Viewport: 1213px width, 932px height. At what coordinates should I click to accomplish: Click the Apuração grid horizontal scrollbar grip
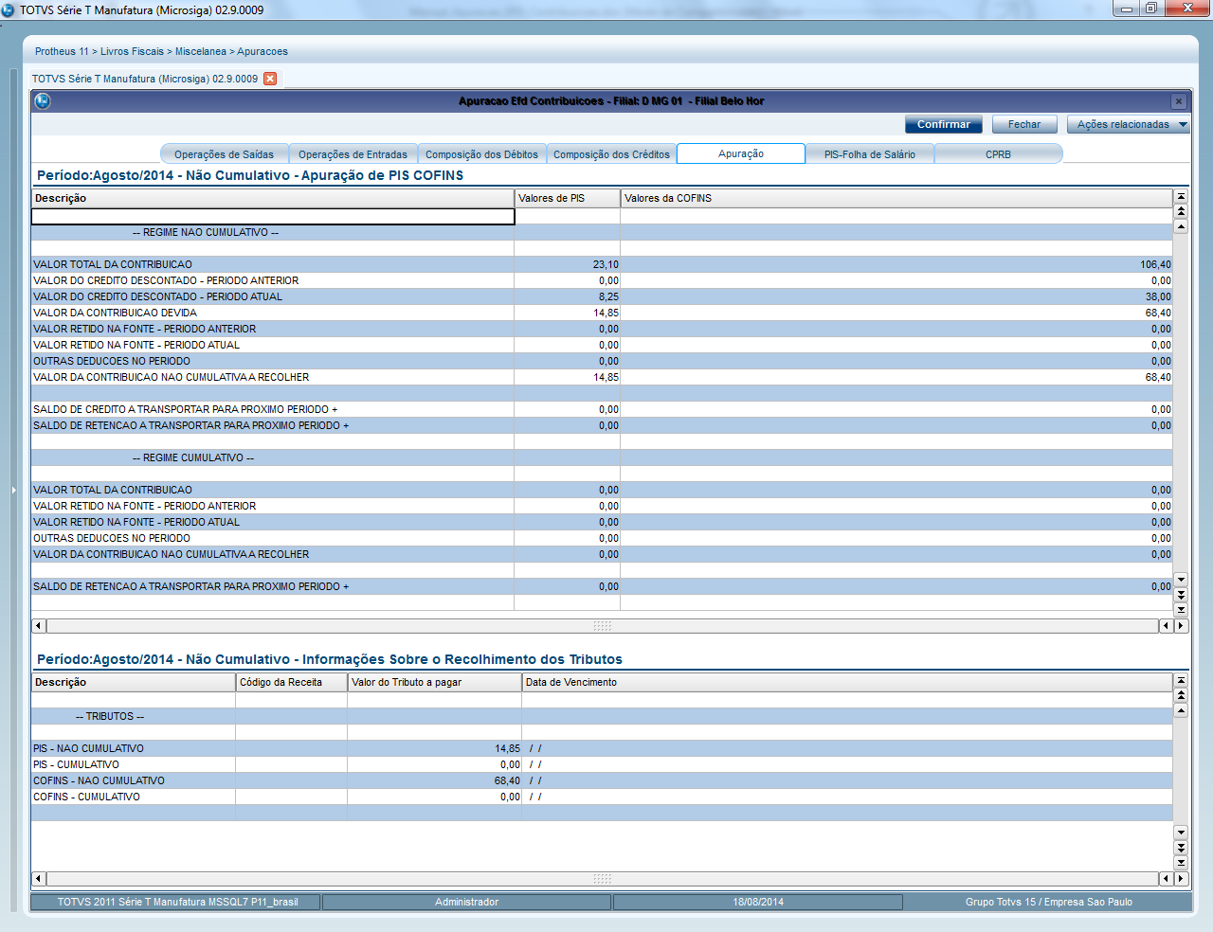tap(603, 626)
